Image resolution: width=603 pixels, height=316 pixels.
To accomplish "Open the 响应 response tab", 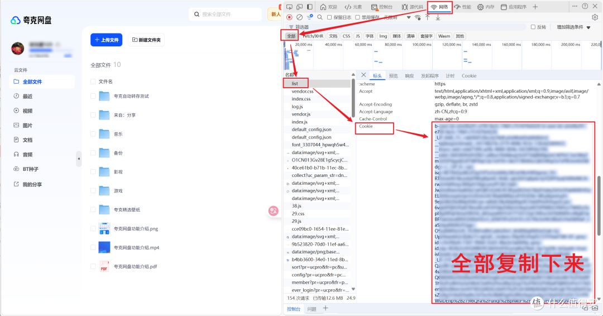I will [409, 76].
